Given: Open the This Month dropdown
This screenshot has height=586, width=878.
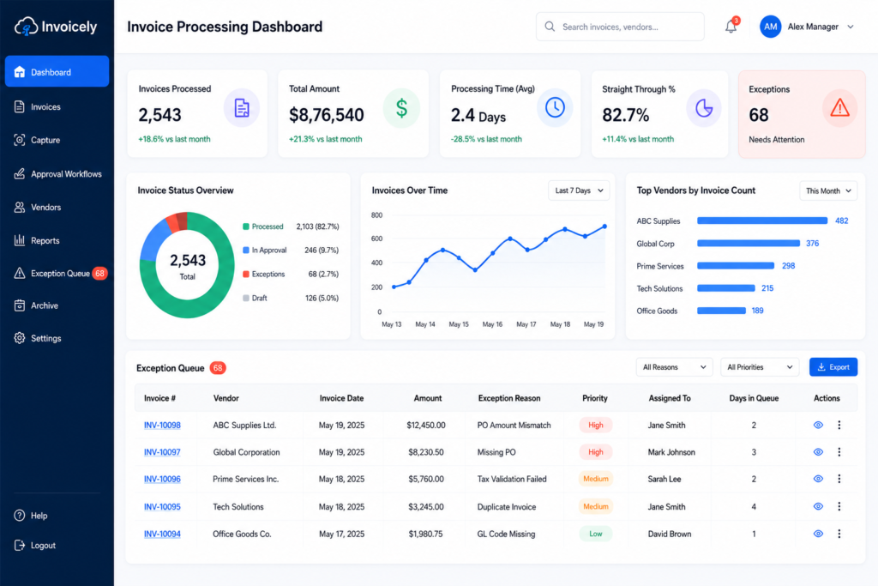Looking at the screenshot, I should point(828,190).
